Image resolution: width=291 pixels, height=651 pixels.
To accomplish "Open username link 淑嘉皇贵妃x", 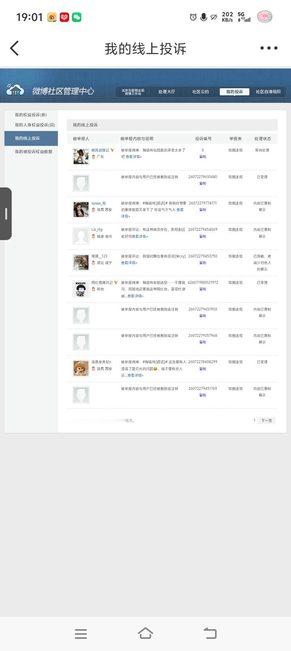I will [x=101, y=362].
